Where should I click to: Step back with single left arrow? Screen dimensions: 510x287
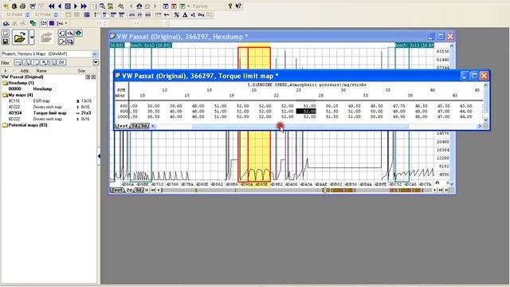pos(60,6)
